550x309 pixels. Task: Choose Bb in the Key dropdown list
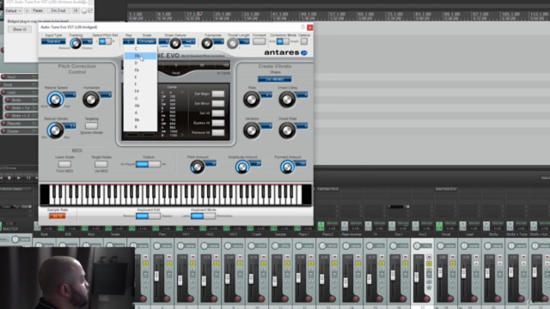pos(140,120)
